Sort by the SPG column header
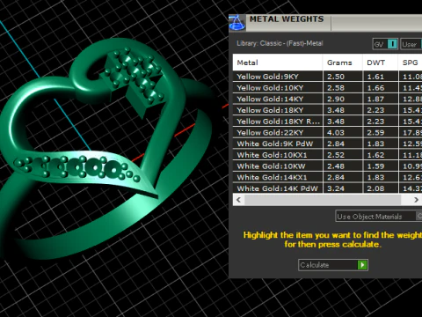 [410, 63]
